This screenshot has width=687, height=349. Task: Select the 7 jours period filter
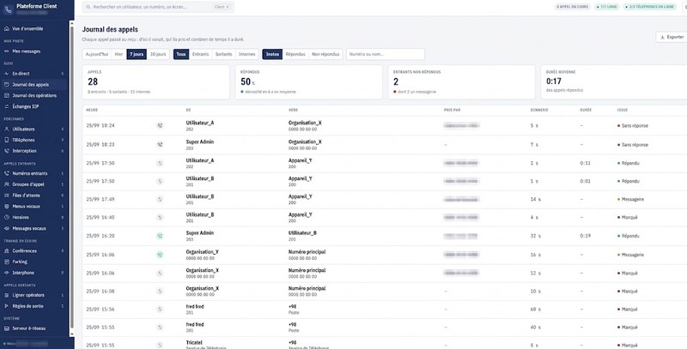tap(137, 54)
